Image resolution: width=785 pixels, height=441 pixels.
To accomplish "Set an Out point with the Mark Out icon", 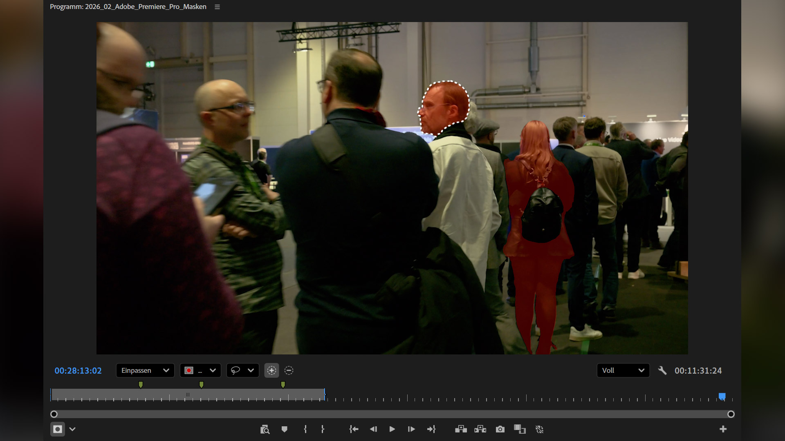I will [x=323, y=429].
